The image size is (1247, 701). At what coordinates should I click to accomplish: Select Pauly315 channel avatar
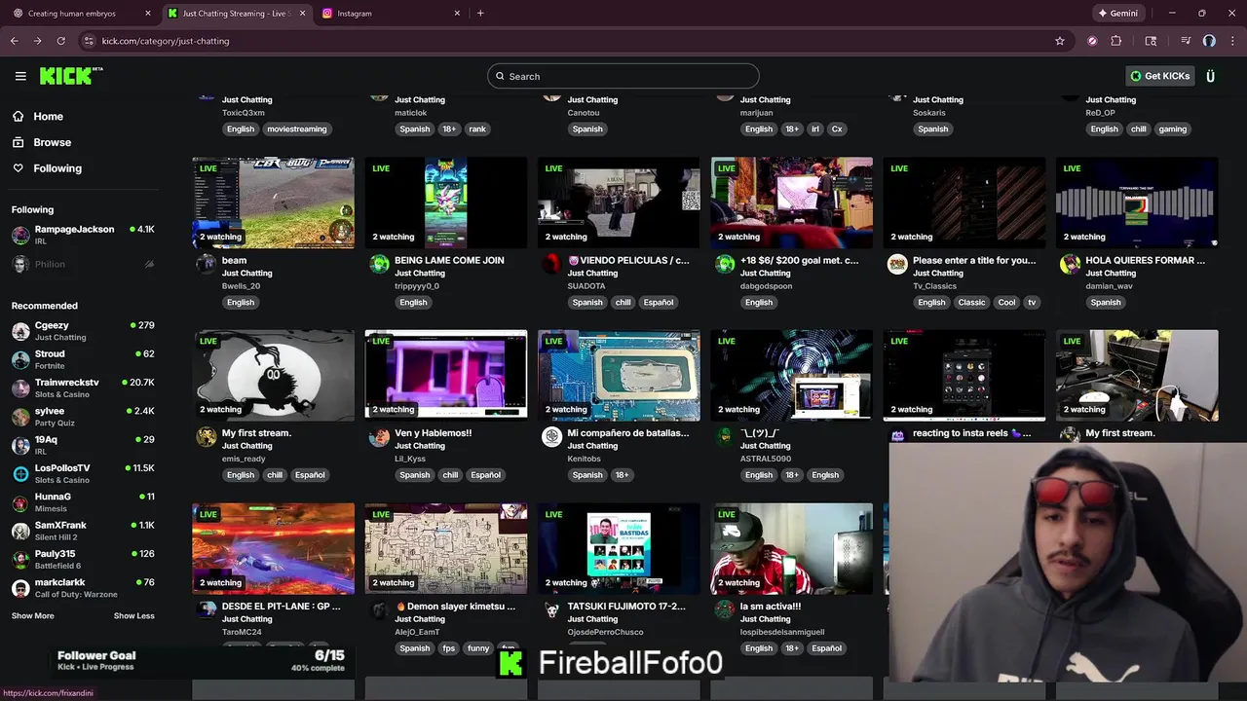pyautogui.click(x=20, y=560)
